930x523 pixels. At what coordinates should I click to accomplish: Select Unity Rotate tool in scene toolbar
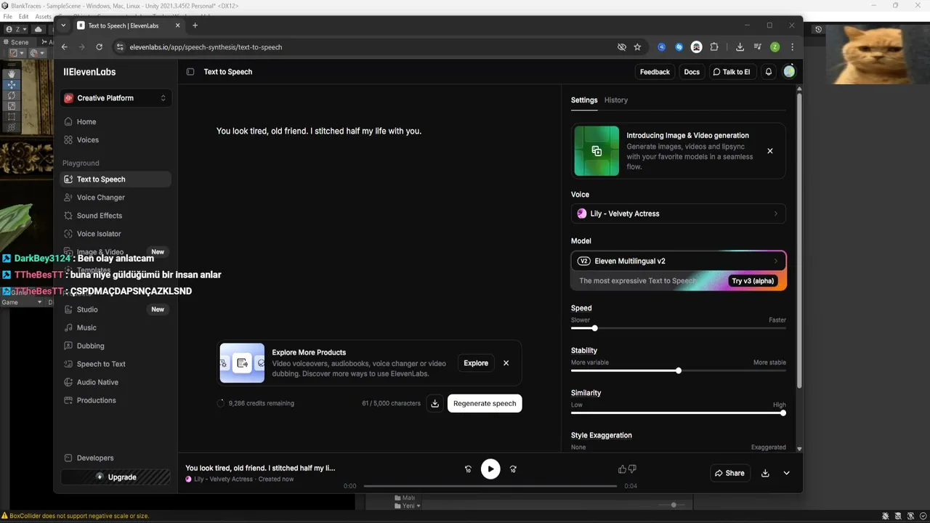pos(12,95)
